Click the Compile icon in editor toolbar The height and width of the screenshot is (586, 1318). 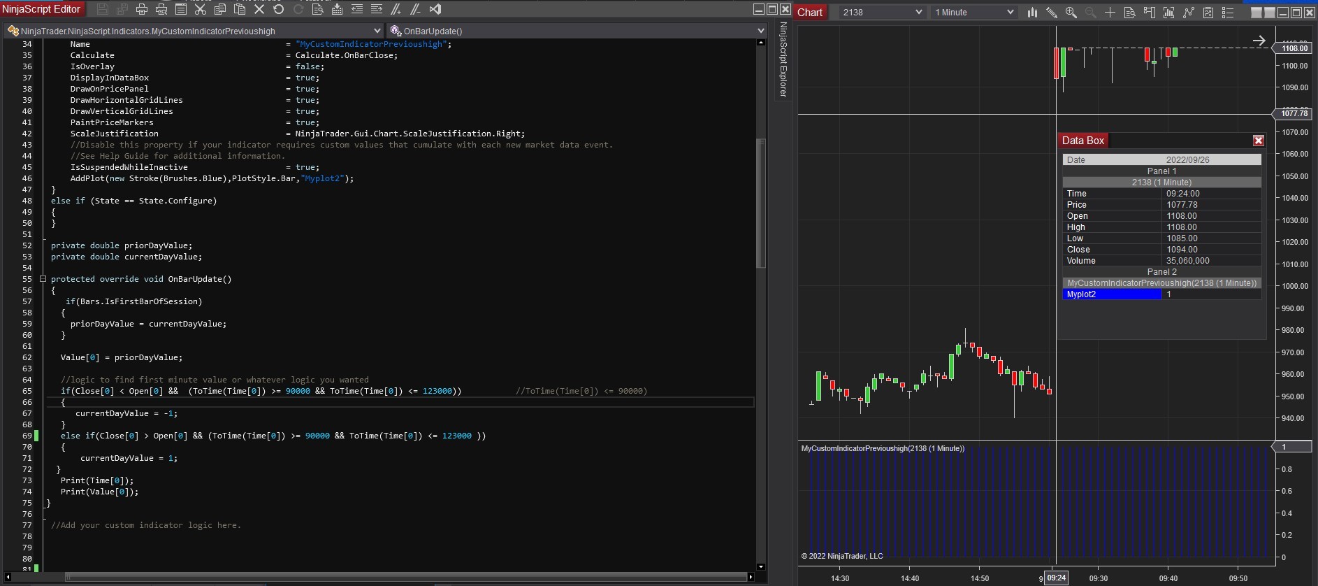338,9
